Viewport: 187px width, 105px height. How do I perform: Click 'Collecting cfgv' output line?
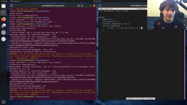(x=18, y=30)
